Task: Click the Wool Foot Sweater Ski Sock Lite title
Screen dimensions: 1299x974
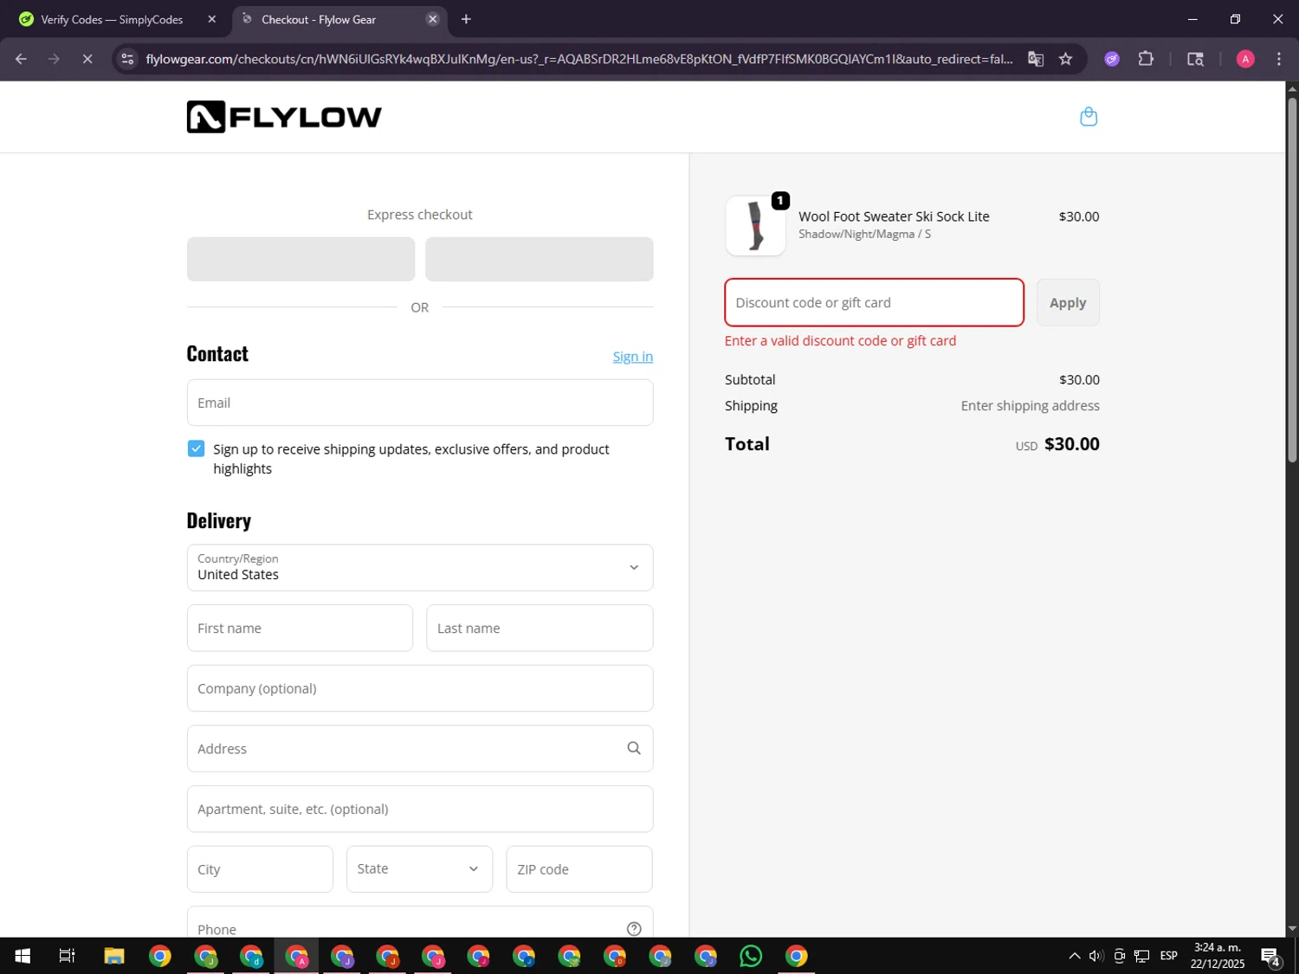Action: coord(894,216)
